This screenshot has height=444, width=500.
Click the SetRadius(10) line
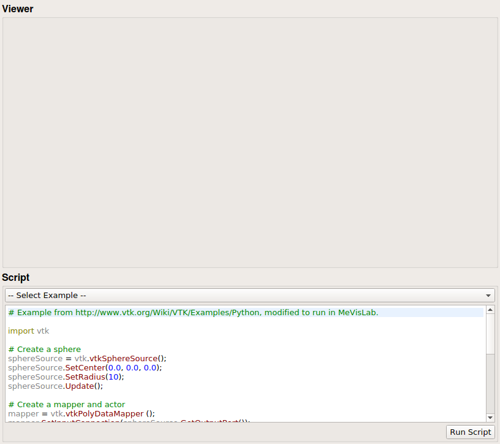pyautogui.click(x=66, y=377)
